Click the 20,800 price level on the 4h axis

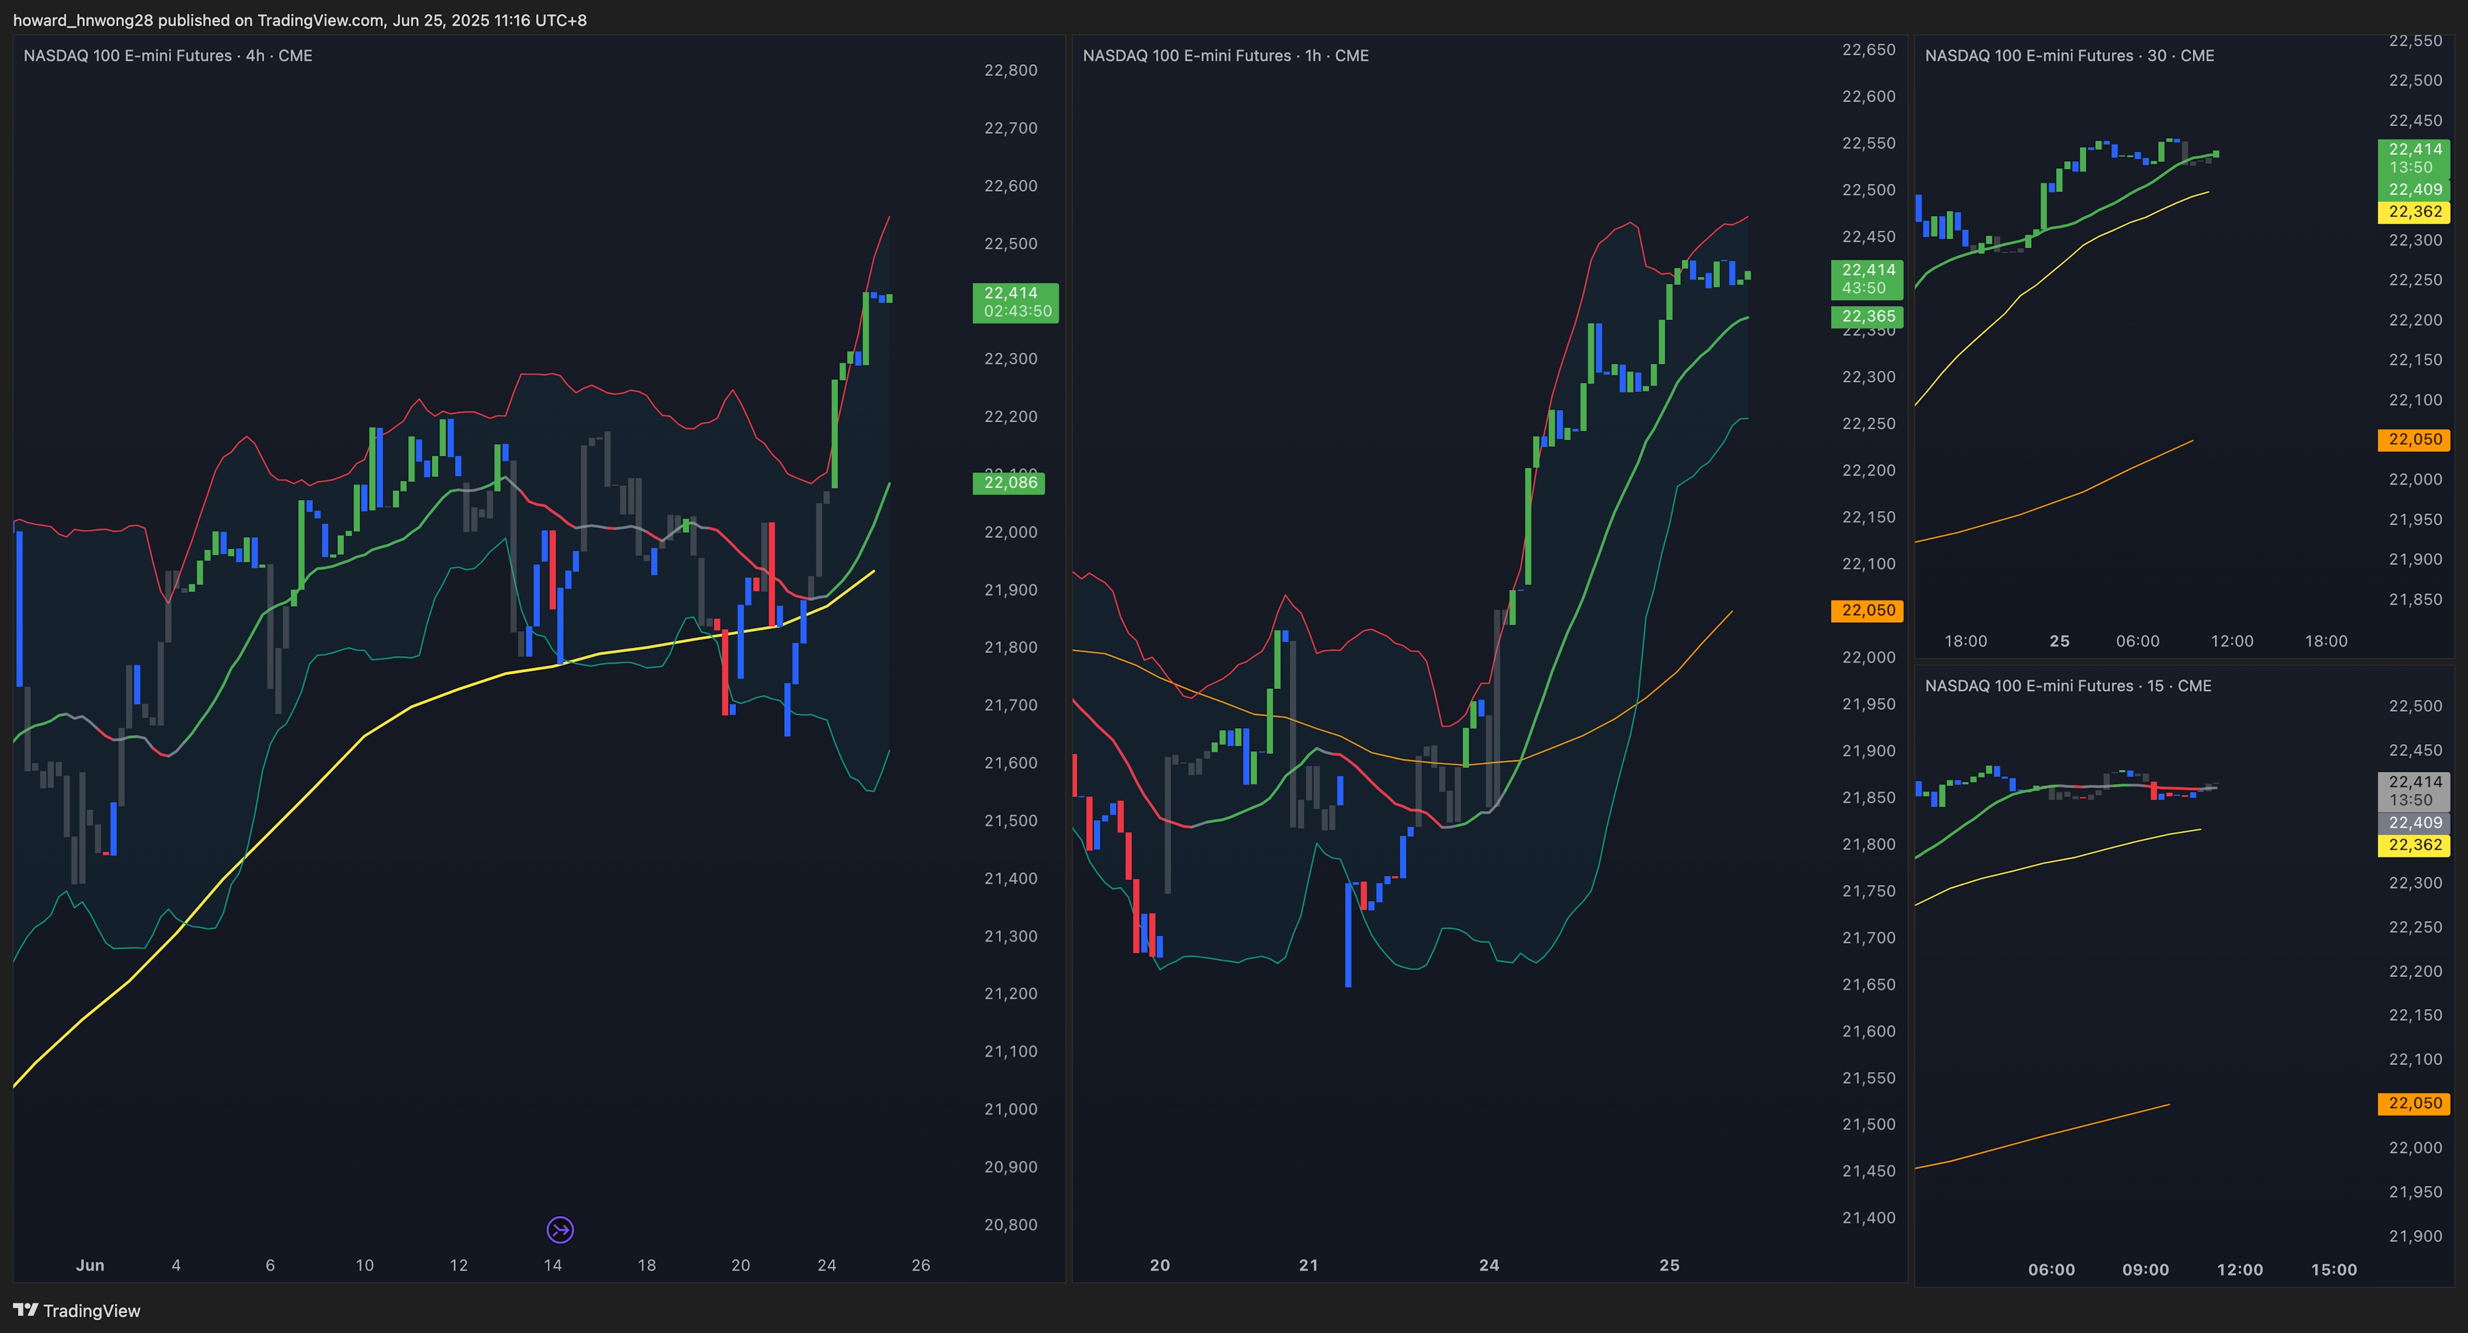[x=1011, y=1224]
